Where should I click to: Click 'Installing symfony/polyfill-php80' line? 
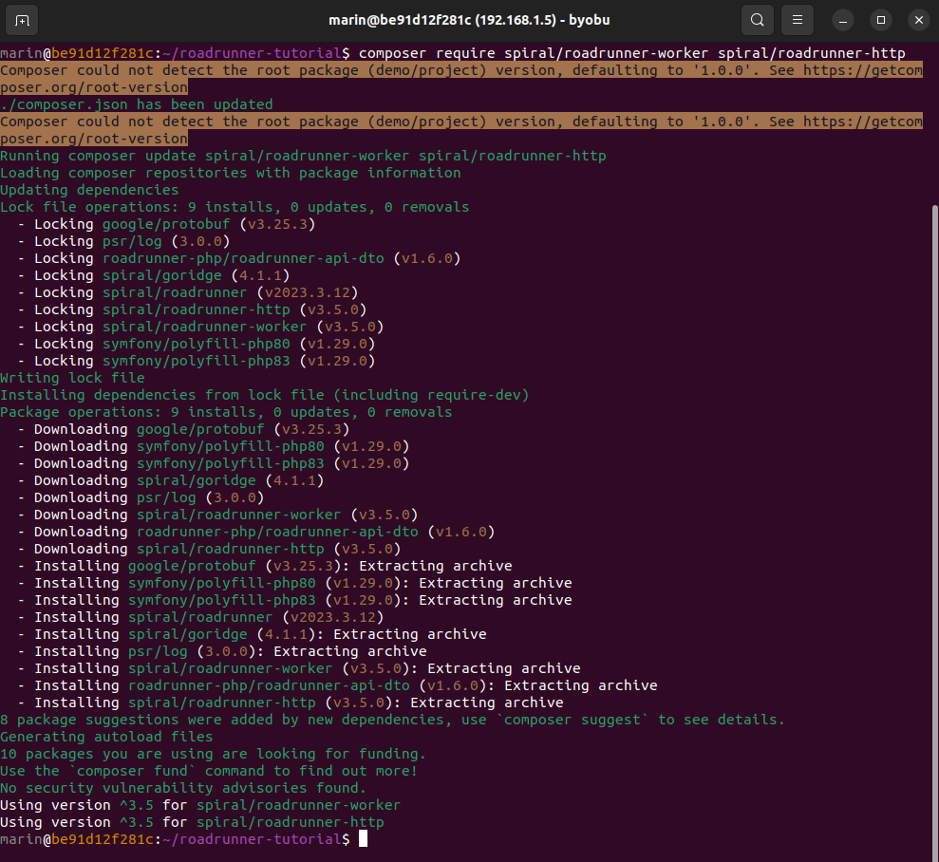click(x=294, y=583)
